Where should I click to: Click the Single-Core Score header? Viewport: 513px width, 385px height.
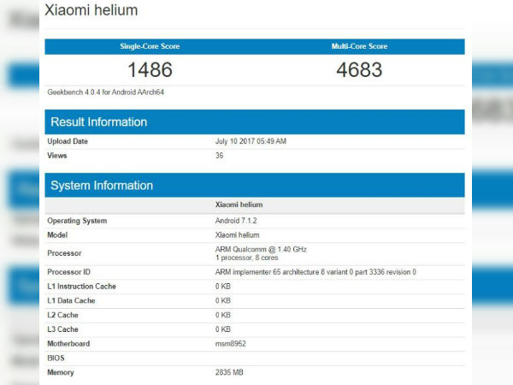tap(150, 46)
